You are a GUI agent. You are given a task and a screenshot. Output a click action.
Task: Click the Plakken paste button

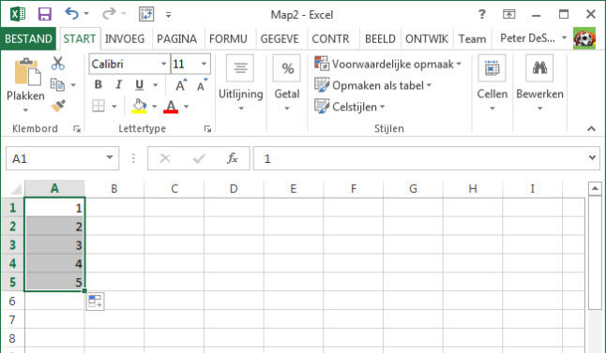coord(25,84)
